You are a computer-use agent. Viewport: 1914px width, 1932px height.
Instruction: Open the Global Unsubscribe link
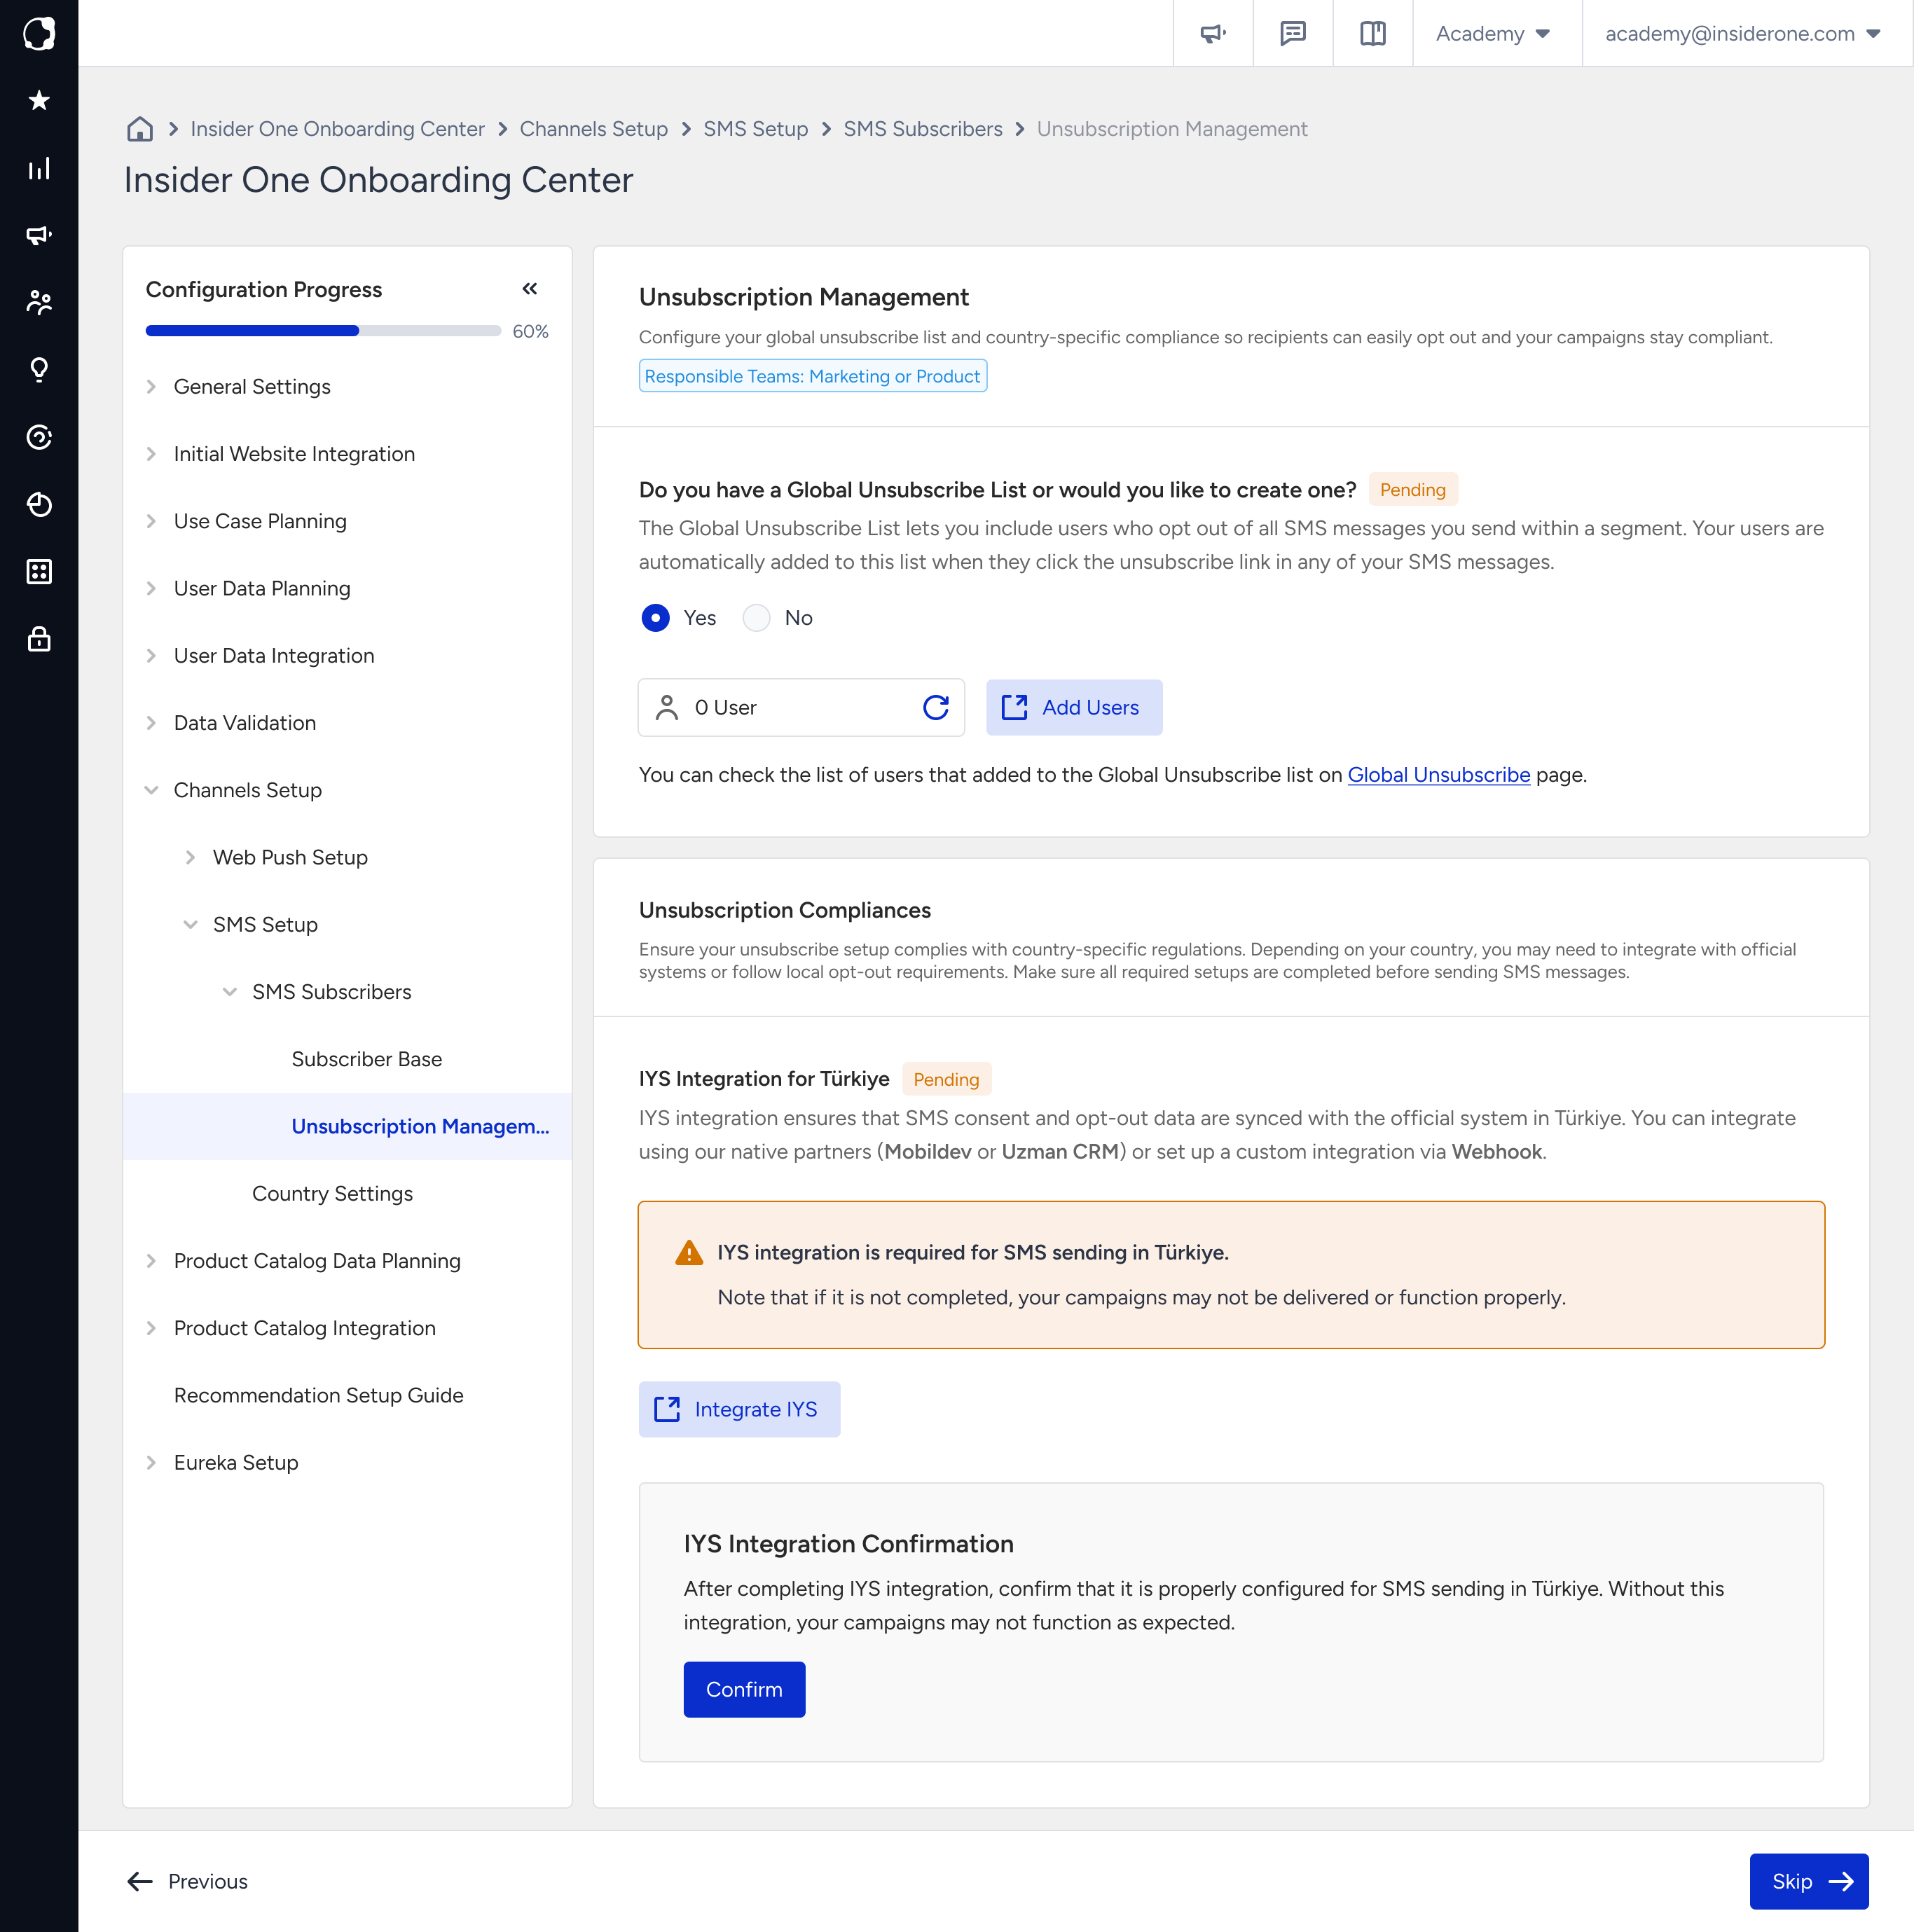[1438, 774]
